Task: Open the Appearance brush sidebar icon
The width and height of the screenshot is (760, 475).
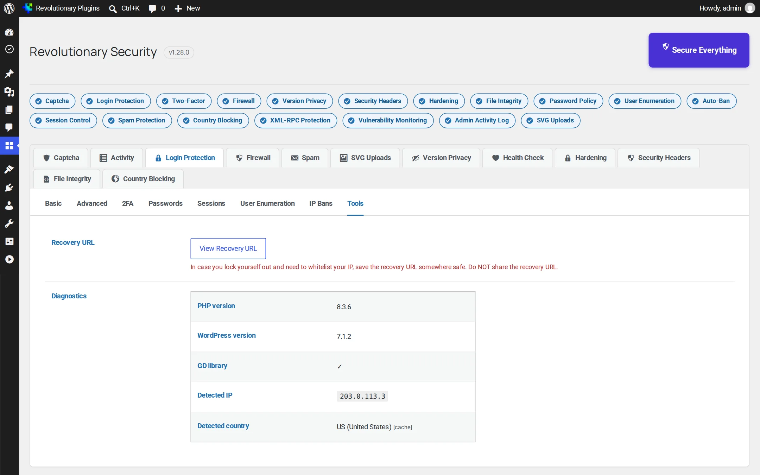Action: click(x=9, y=169)
